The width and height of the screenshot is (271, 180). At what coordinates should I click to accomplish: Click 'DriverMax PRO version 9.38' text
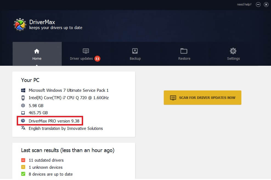[54, 121]
